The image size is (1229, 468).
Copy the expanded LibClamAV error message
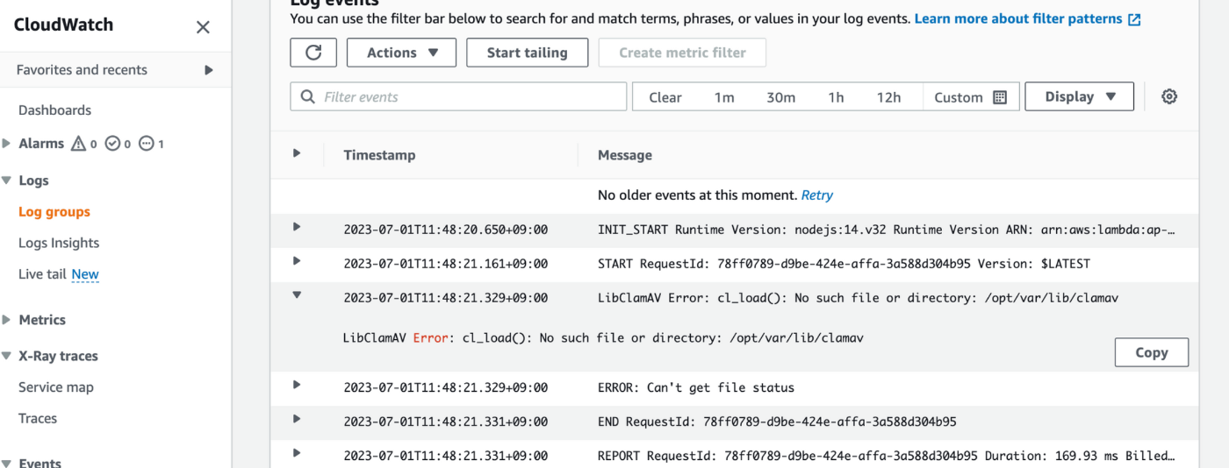pyautogui.click(x=1152, y=352)
